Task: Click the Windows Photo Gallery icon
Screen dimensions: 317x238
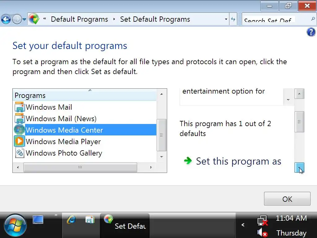Action: point(20,153)
